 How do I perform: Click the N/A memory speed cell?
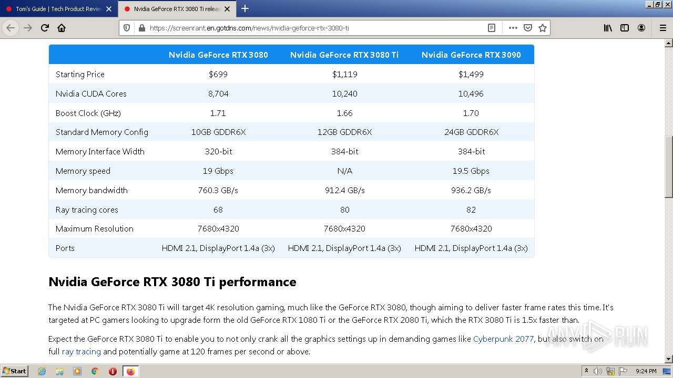tap(345, 171)
